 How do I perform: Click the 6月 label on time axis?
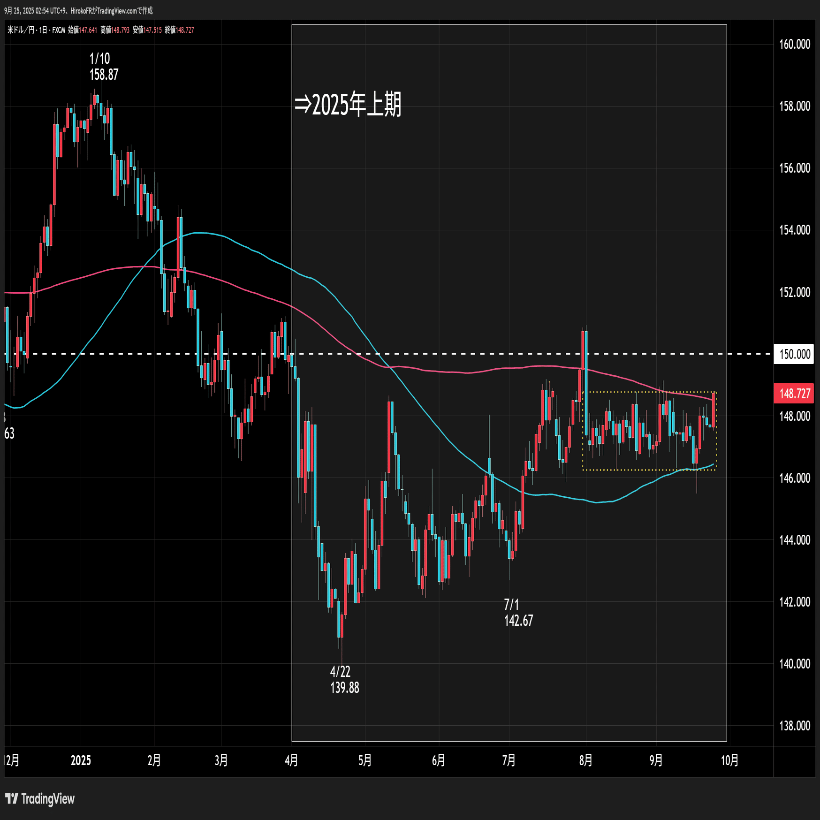[x=439, y=760]
